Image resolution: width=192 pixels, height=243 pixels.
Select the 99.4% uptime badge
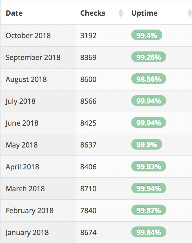point(147,35)
